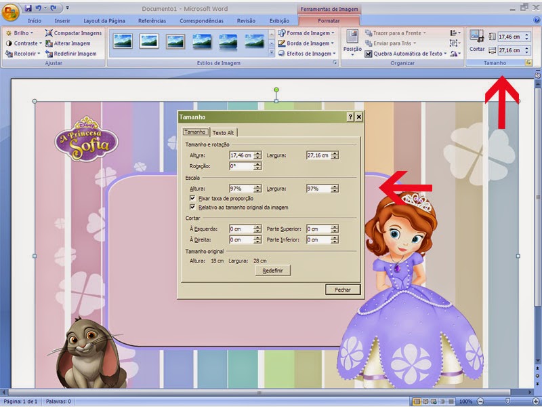The image size is (542, 407).
Task: Redo action in quick access toolbar
Action: pos(54,8)
